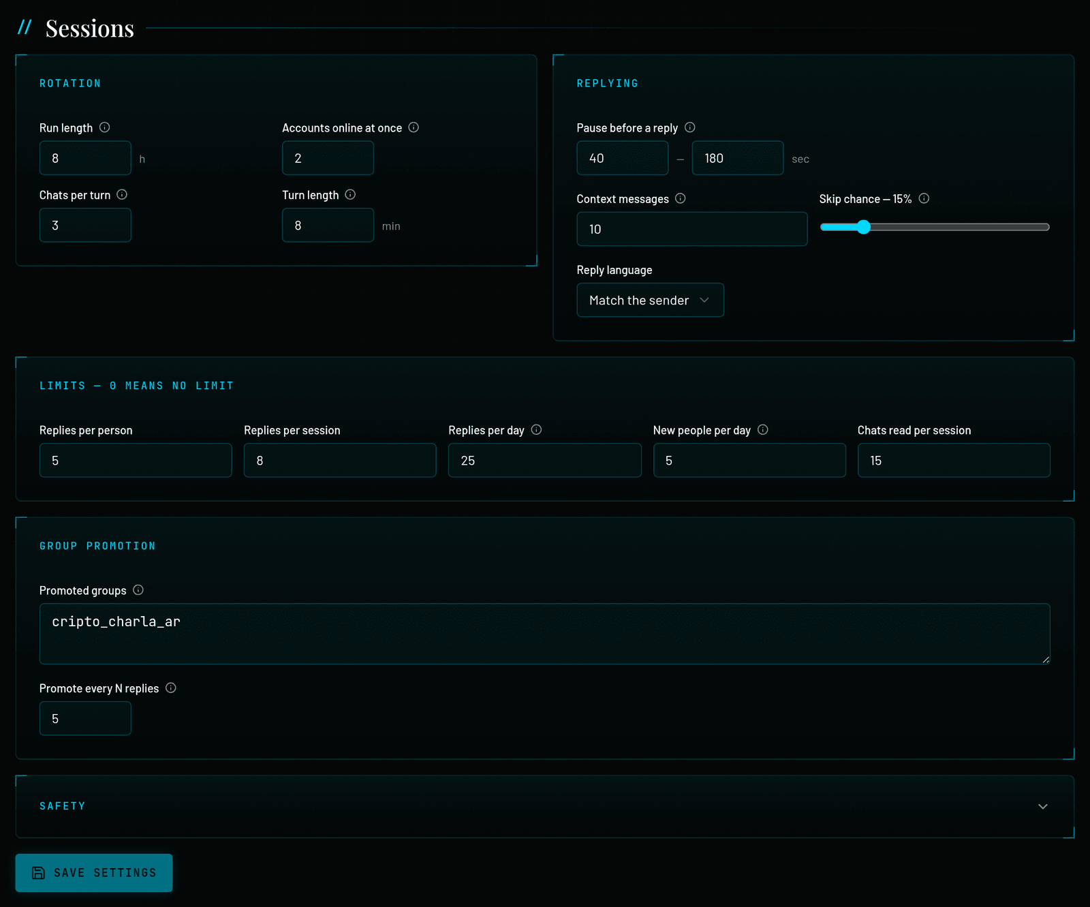Click info icon next to Run length
Viewport: 1090px width, 907px height.
tap(105, 127)
